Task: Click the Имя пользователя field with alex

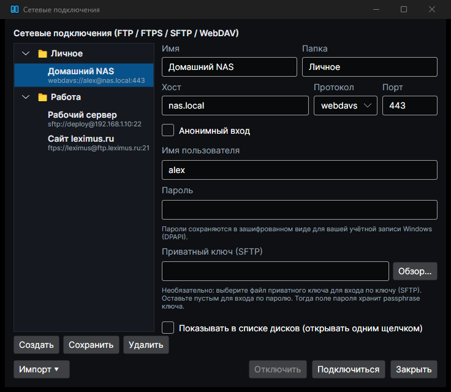Action: 300,170
